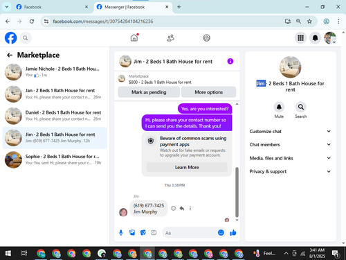This screenshot has width=346, height=260.
Task: Open the Friends icon in top navigation
Action: pyautogui.click(x=170, y=38)
